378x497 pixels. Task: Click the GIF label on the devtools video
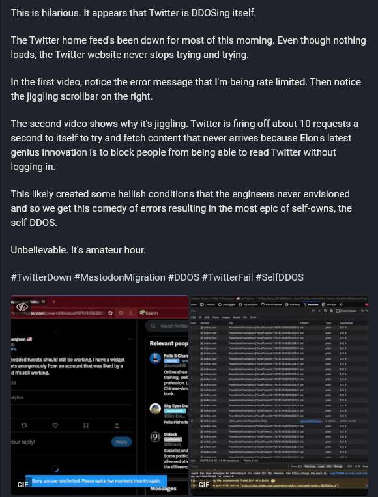pos(203,485)
